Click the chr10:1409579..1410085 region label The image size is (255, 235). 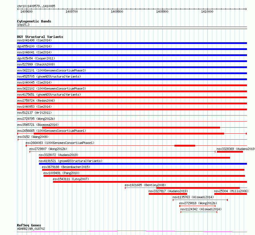[x=36, y=6]
